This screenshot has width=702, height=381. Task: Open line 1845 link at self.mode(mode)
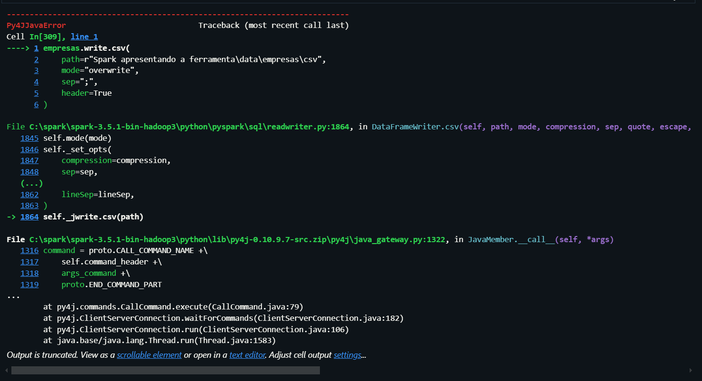pyautogui.click(x=29, y=138)
